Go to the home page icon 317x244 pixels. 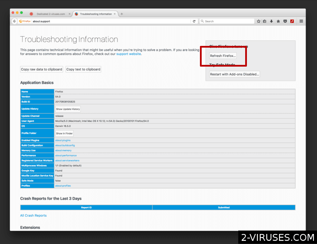point(278,21)
